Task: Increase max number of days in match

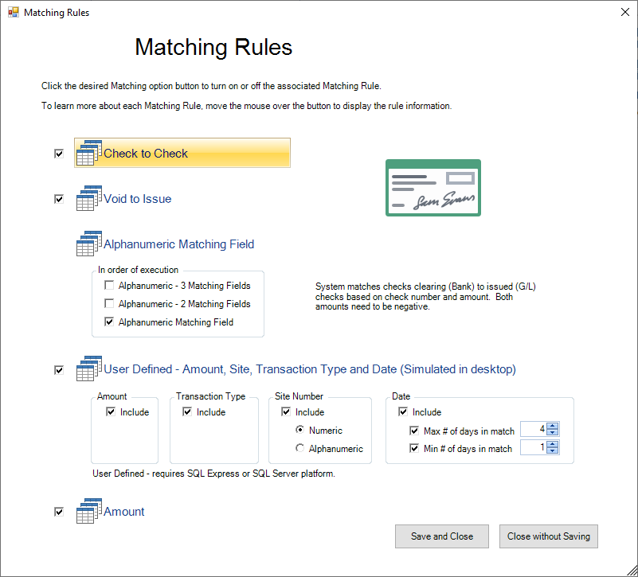Action: [x=552, y=426]
